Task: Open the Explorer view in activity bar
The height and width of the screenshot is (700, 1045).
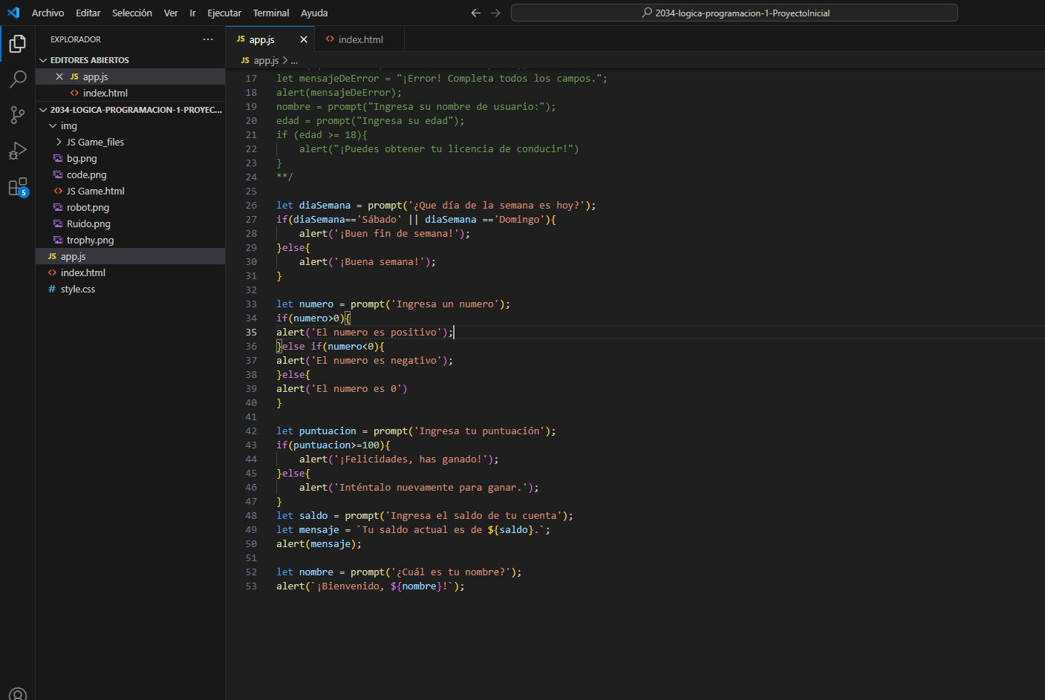Action: pos(18,44)
